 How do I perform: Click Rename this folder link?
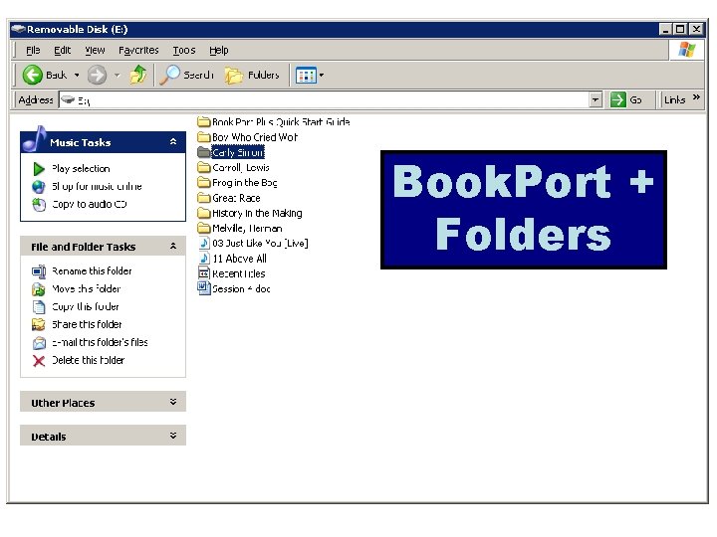pos(92,270)
